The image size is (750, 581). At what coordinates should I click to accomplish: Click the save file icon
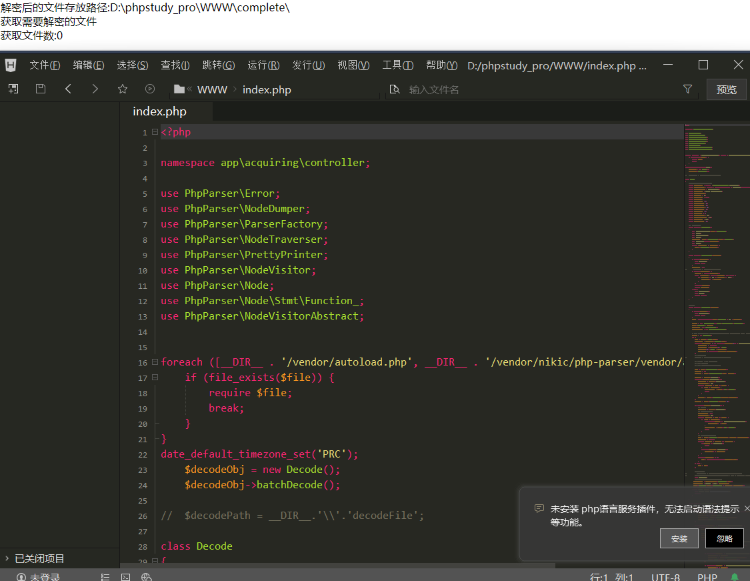tap(41, 89)
